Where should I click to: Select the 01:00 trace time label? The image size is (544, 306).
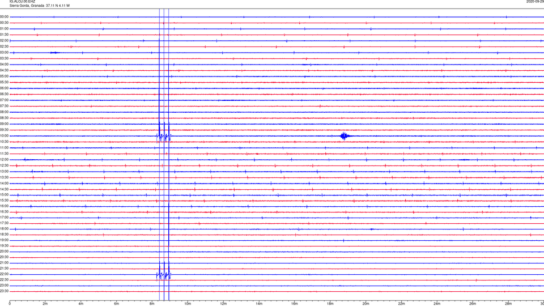click(4, 28)
